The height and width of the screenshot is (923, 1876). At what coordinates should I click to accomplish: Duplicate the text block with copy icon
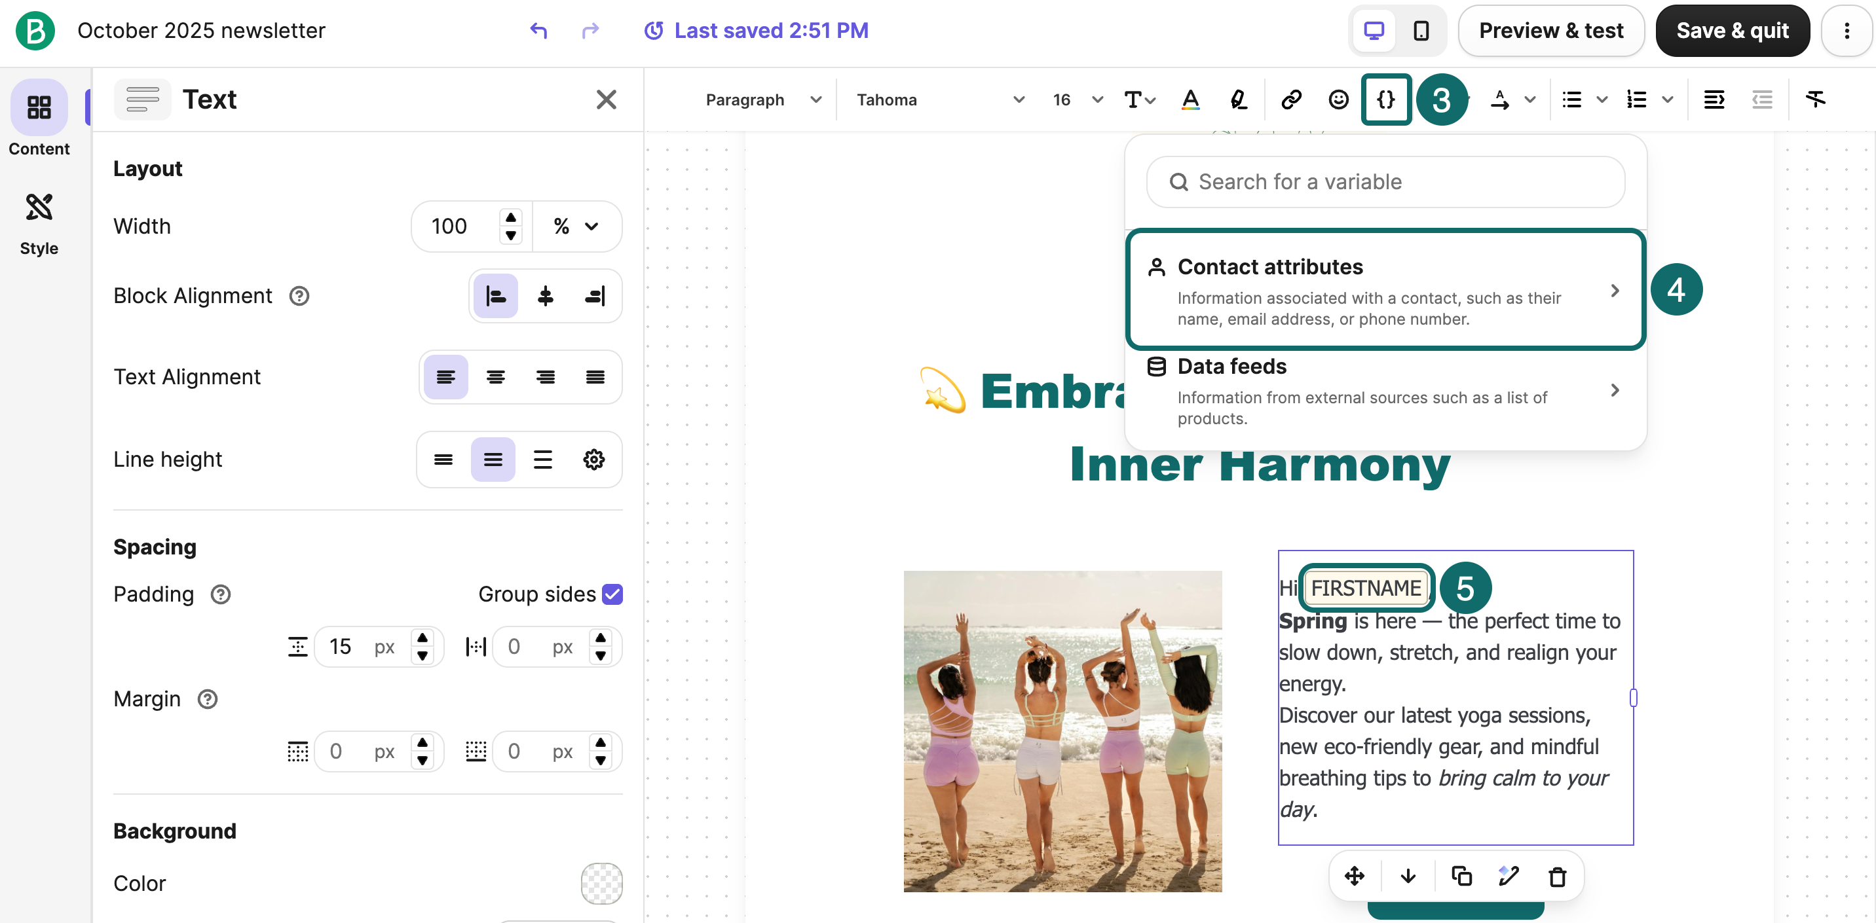[x=1461, y=877]
